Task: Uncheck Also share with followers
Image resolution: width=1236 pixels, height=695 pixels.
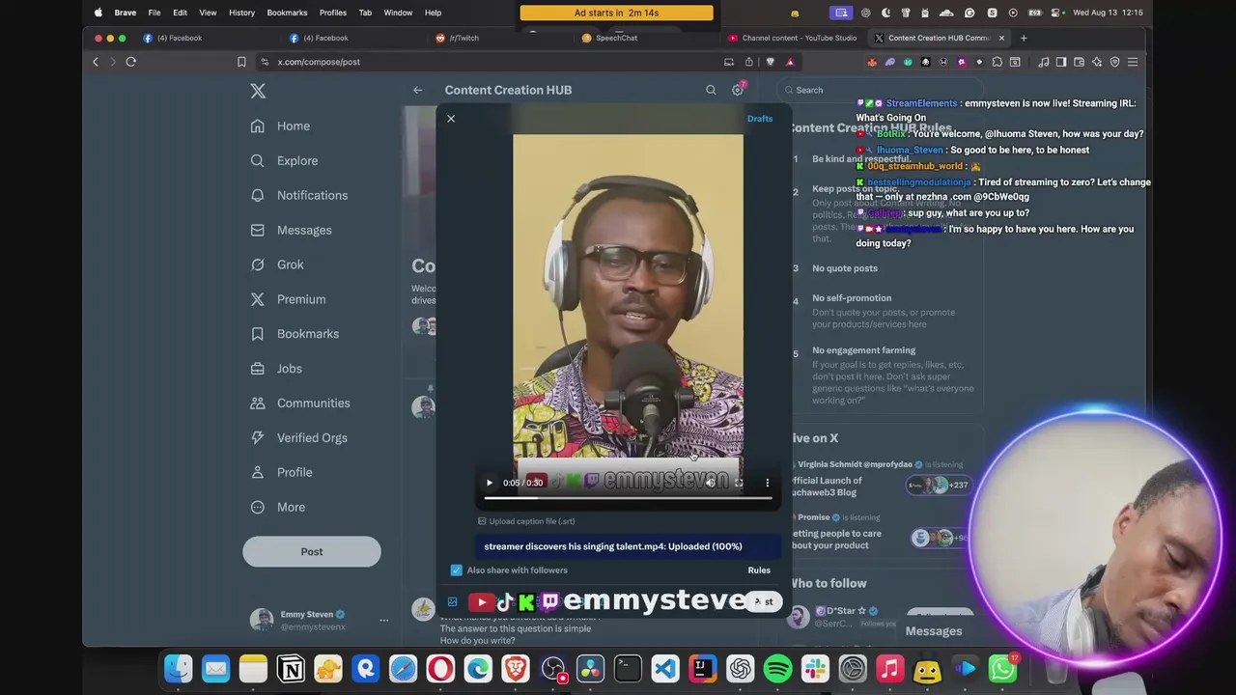Action: (x=457, y=570)
